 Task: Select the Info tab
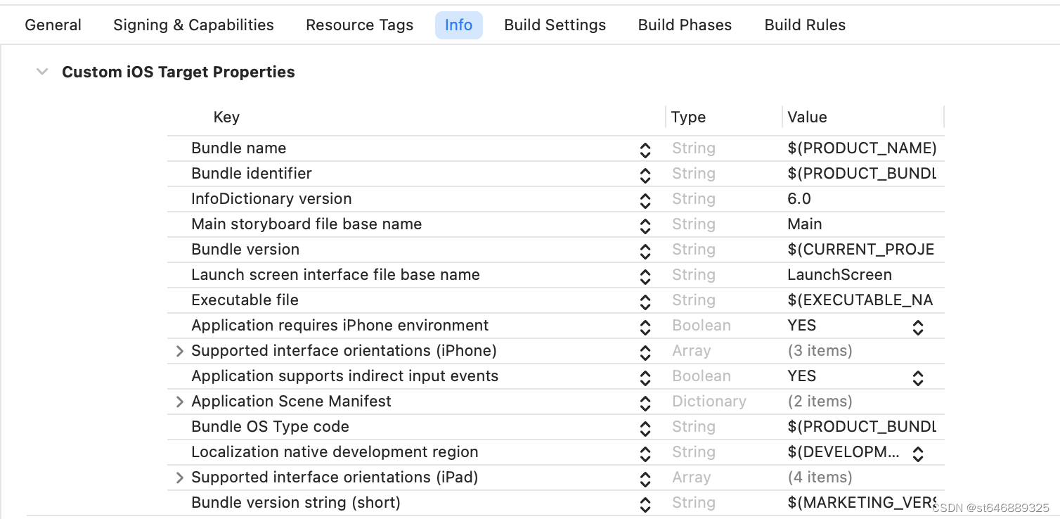click(458, 25)
